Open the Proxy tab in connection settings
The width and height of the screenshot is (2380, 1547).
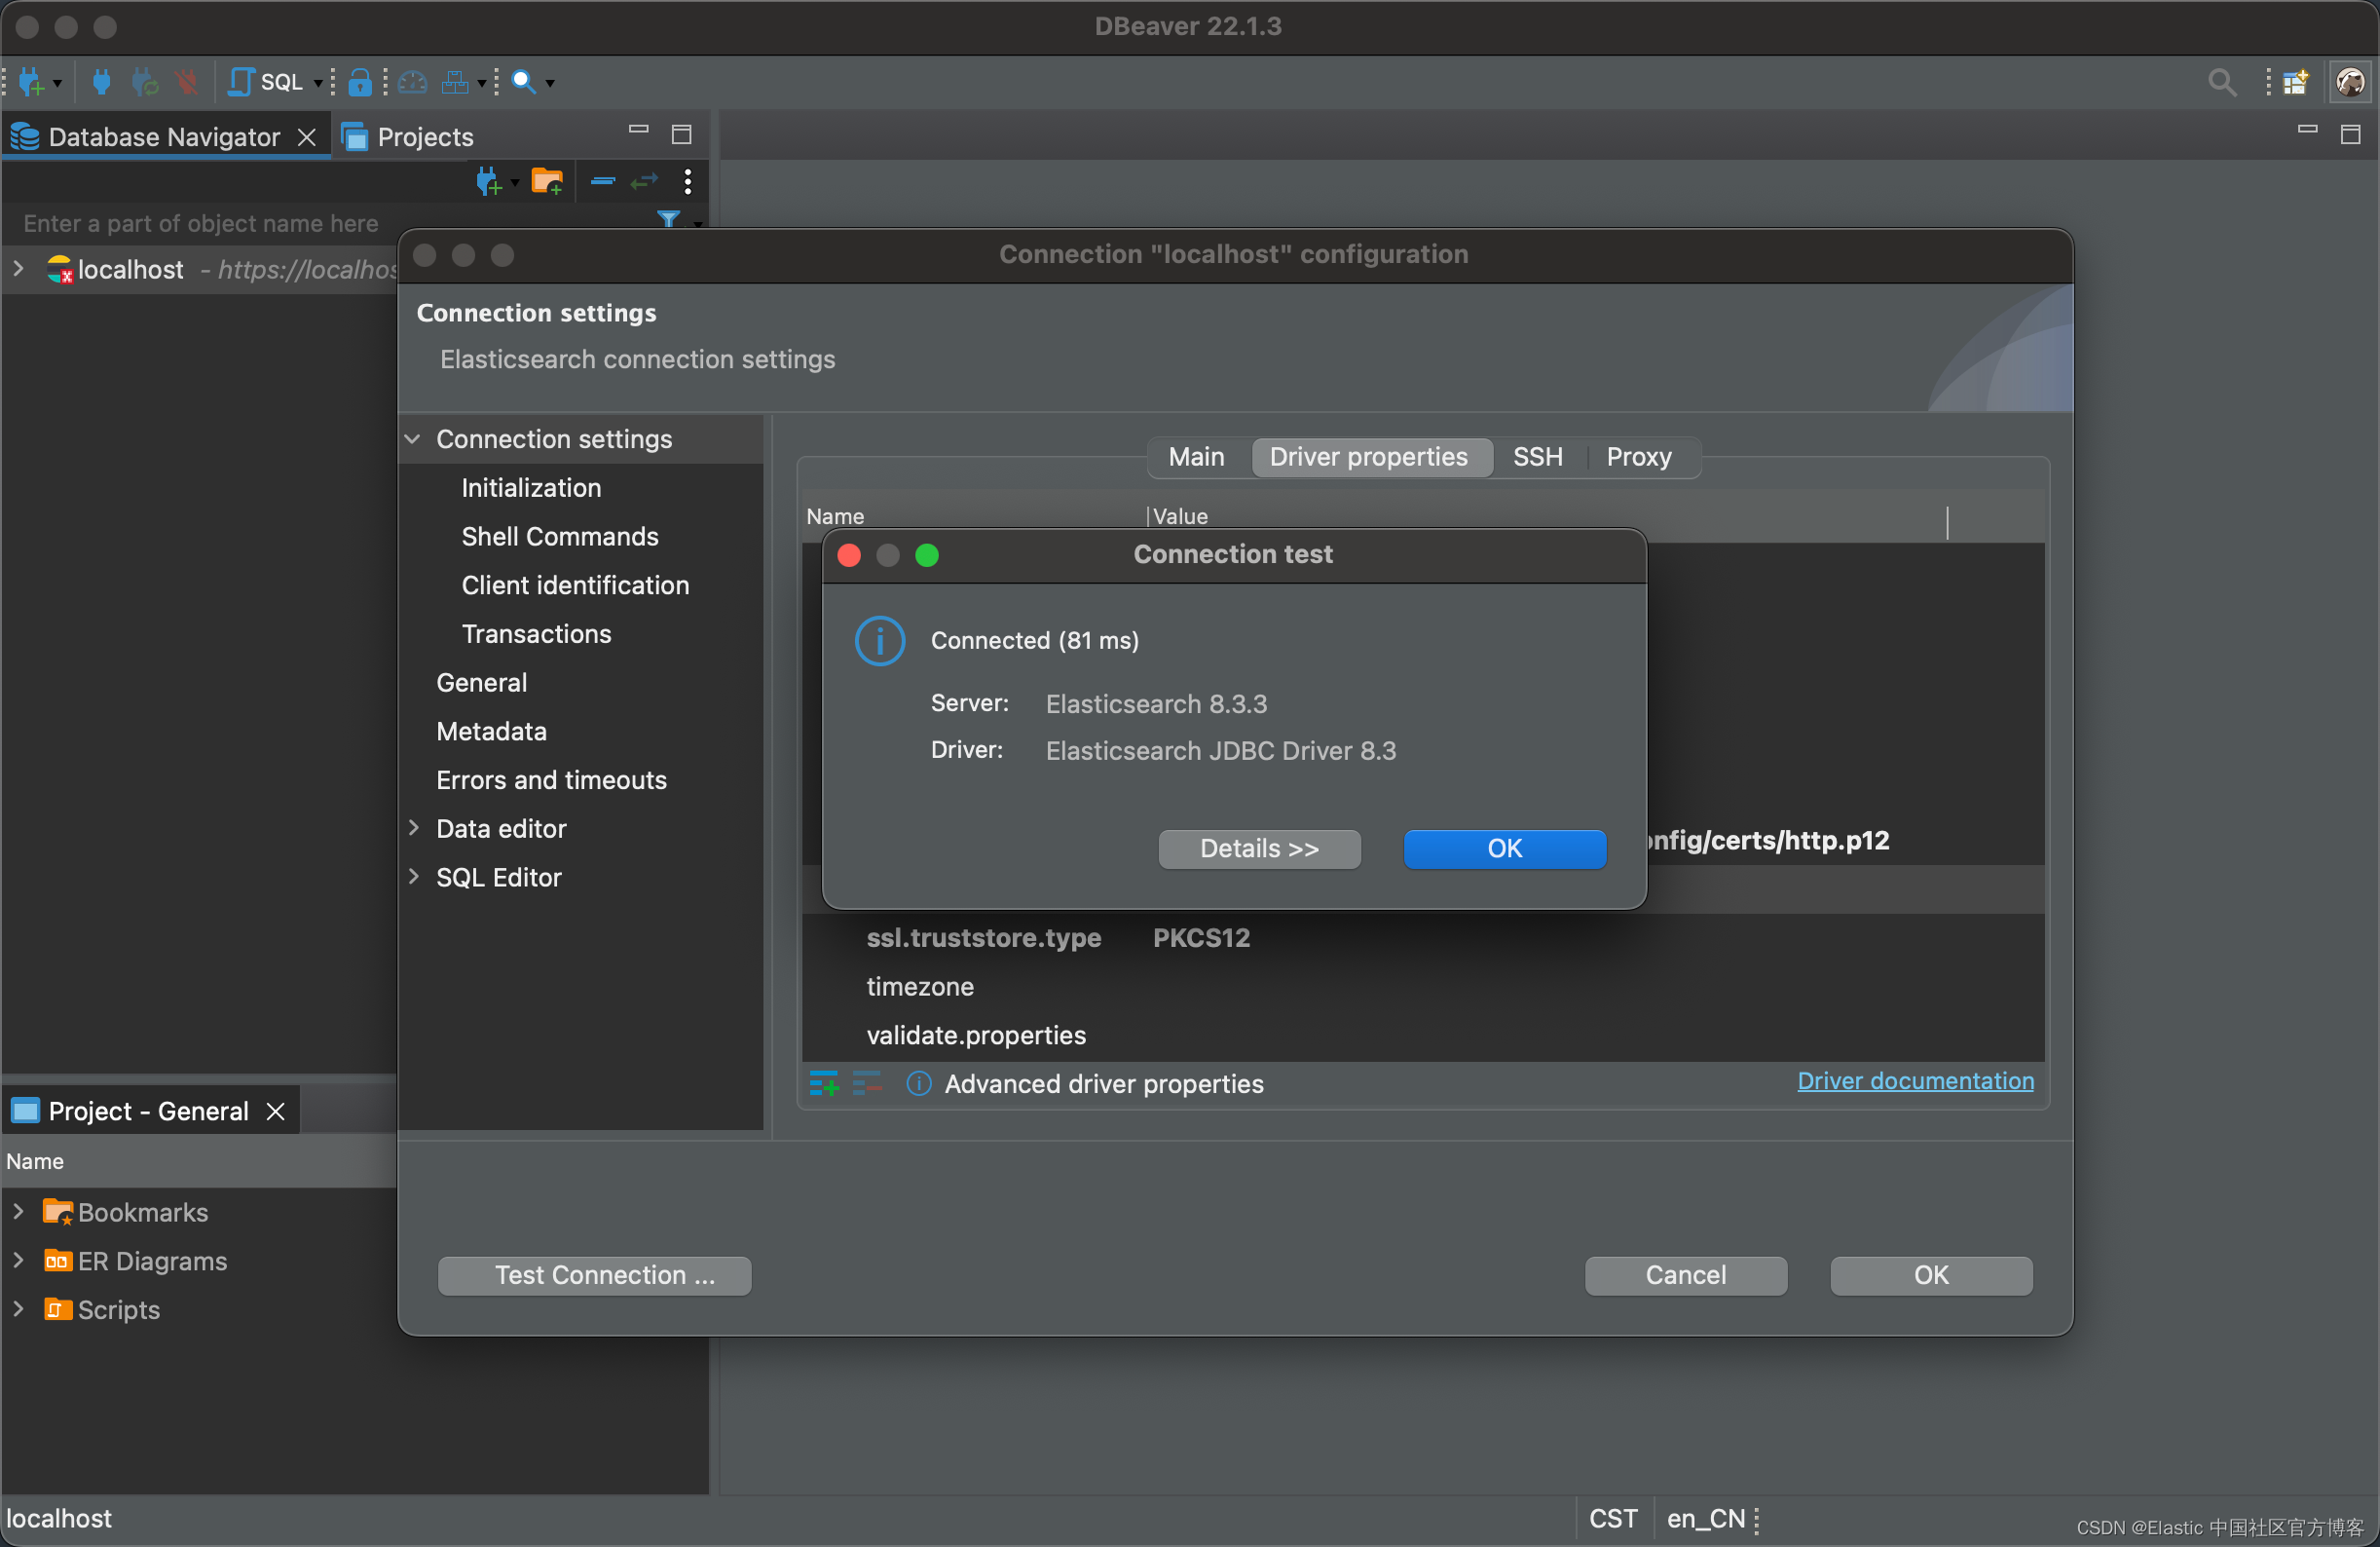pos(1639,456)
